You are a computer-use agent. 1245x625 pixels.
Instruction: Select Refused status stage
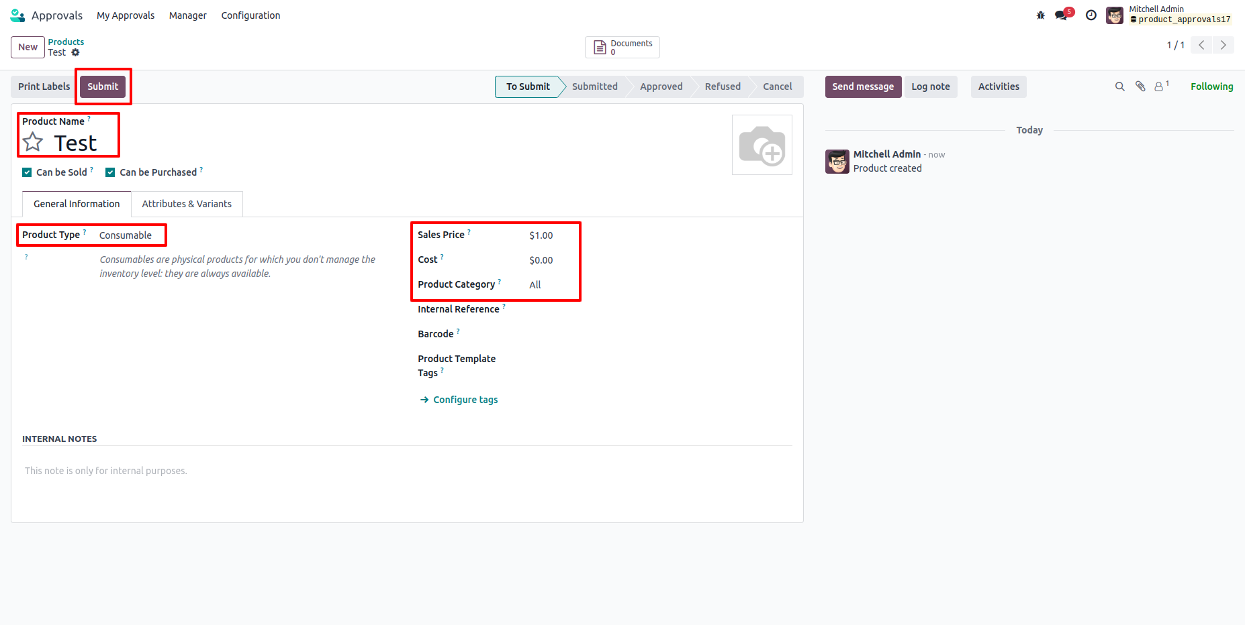click(x=723, y=87)
